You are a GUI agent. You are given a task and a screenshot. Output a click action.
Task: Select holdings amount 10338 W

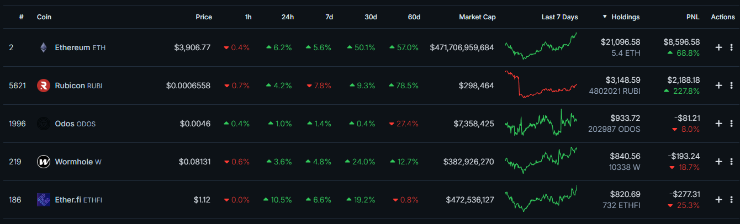click(624, 168)
